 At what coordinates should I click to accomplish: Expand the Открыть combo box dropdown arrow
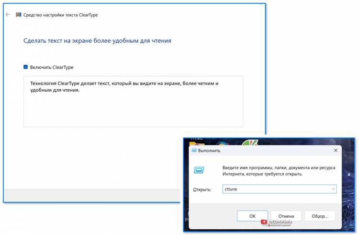[333, 189]
